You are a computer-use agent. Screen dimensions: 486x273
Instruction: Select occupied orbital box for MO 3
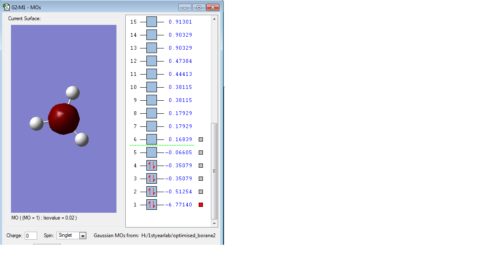(151, 178)
